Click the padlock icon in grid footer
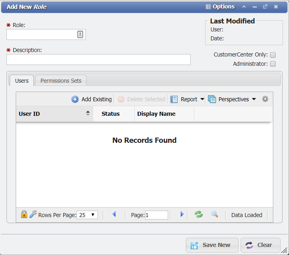This screenshot has width=289, height=255. [x=24, y=215]
